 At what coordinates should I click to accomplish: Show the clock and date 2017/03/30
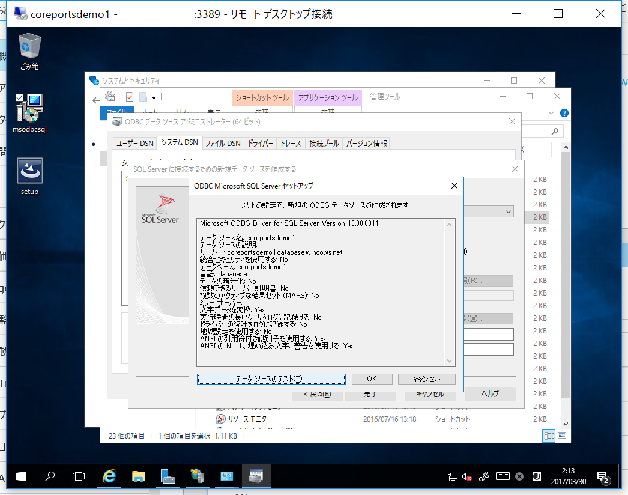pos(569,476)
